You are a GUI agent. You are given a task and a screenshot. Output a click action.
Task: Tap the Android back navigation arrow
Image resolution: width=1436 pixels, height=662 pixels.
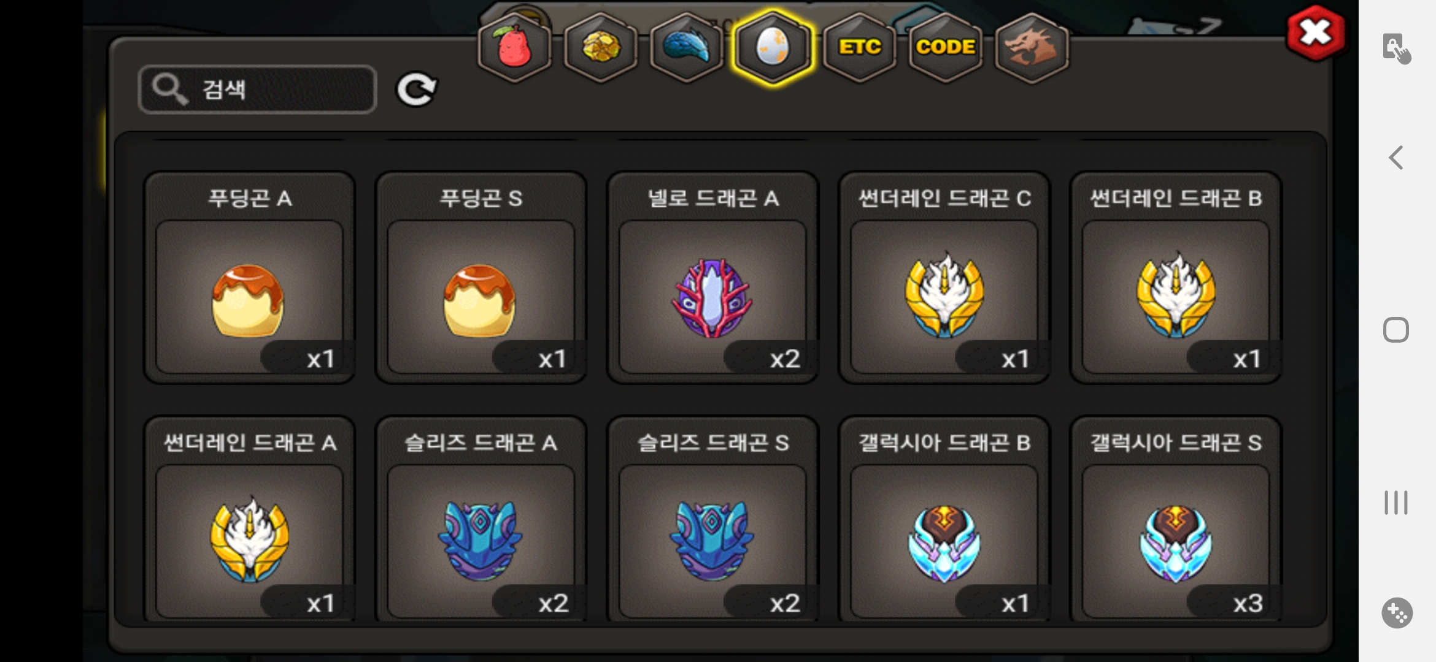[x=1396, y=158]
